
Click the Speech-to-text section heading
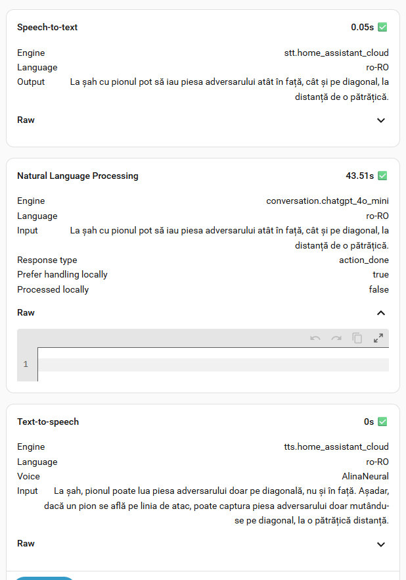tap(47, 28)
